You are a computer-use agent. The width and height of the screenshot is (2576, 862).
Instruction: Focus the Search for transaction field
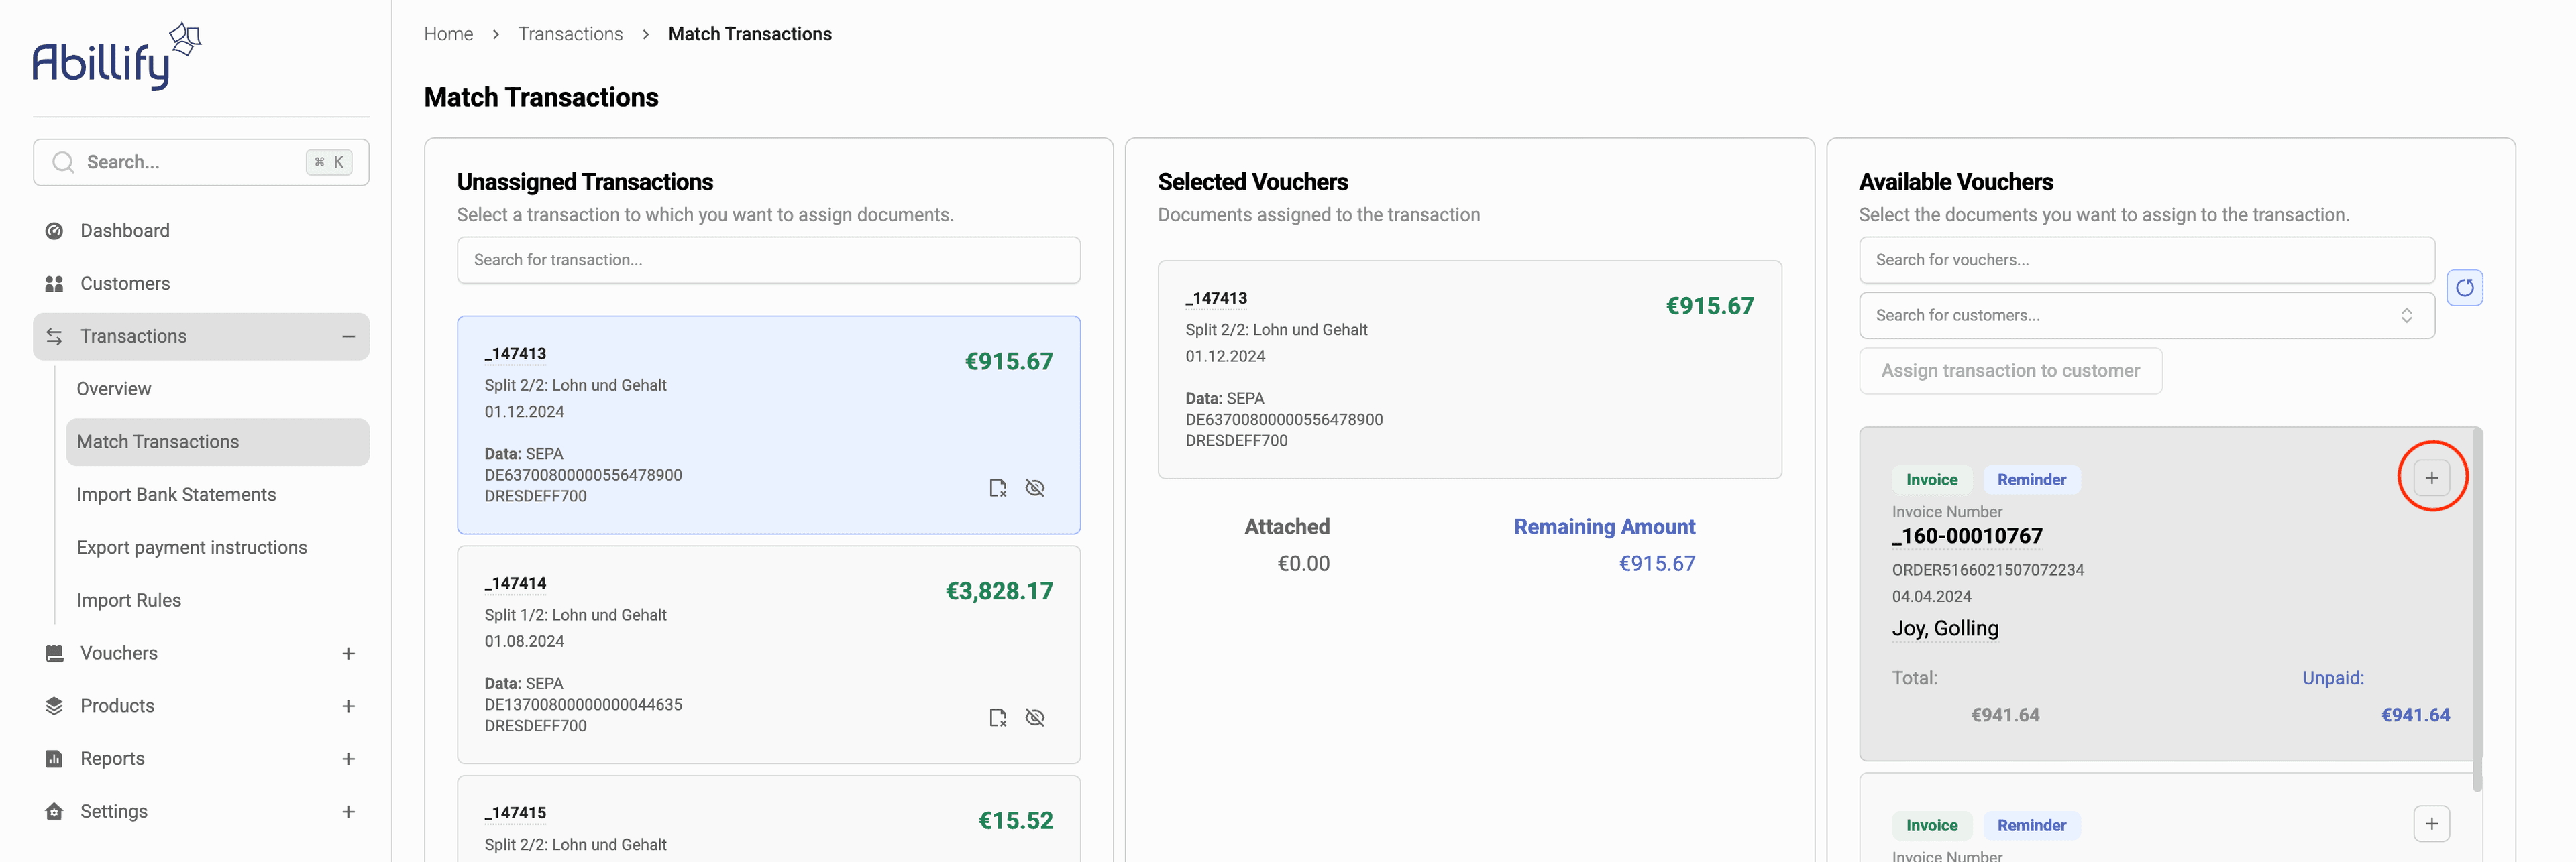coord(767,259)
